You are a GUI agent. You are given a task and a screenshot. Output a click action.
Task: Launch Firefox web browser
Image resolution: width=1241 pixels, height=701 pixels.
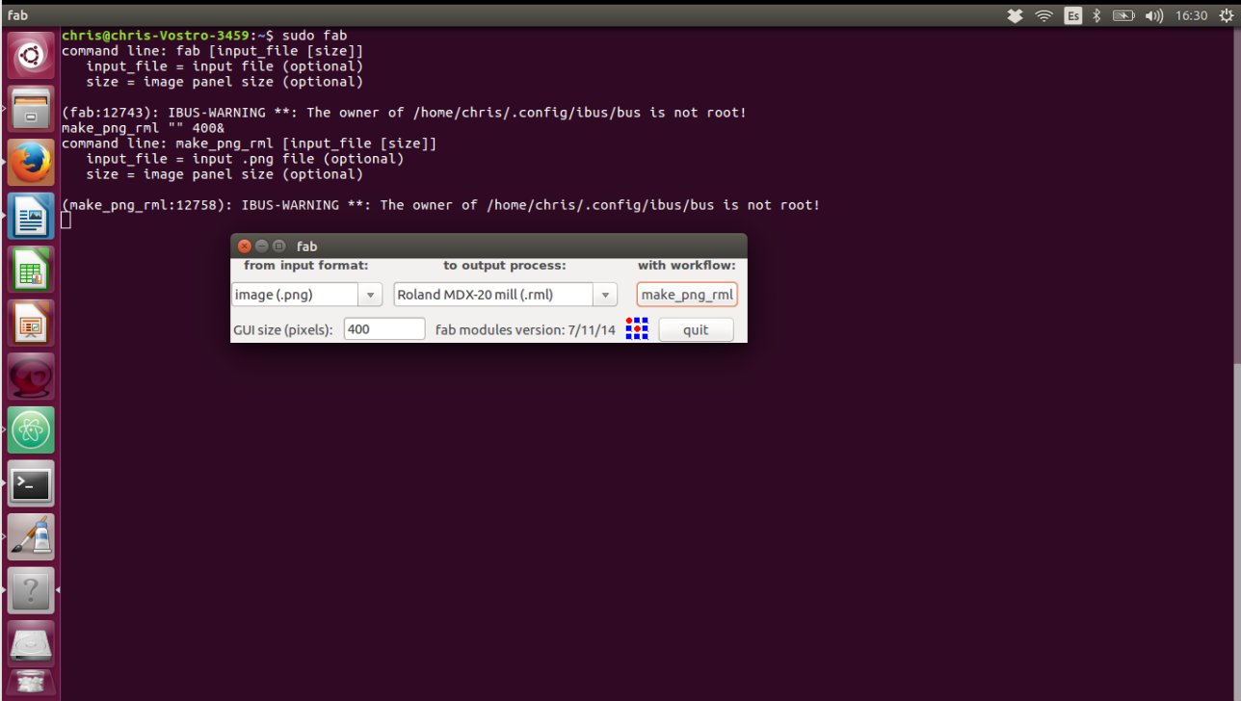click(x=31, y=163)
